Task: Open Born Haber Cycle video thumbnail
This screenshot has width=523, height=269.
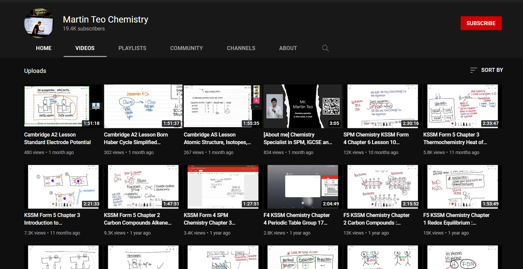Action: (143, 106)
